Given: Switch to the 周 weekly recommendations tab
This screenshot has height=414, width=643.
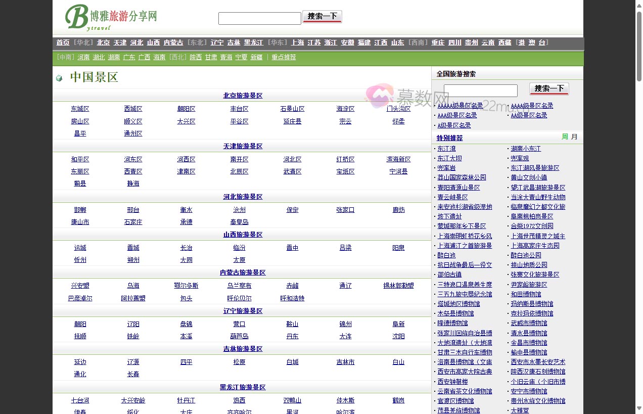Looking at the screenshot, I should pyautogui.click(x=565, y=136).
